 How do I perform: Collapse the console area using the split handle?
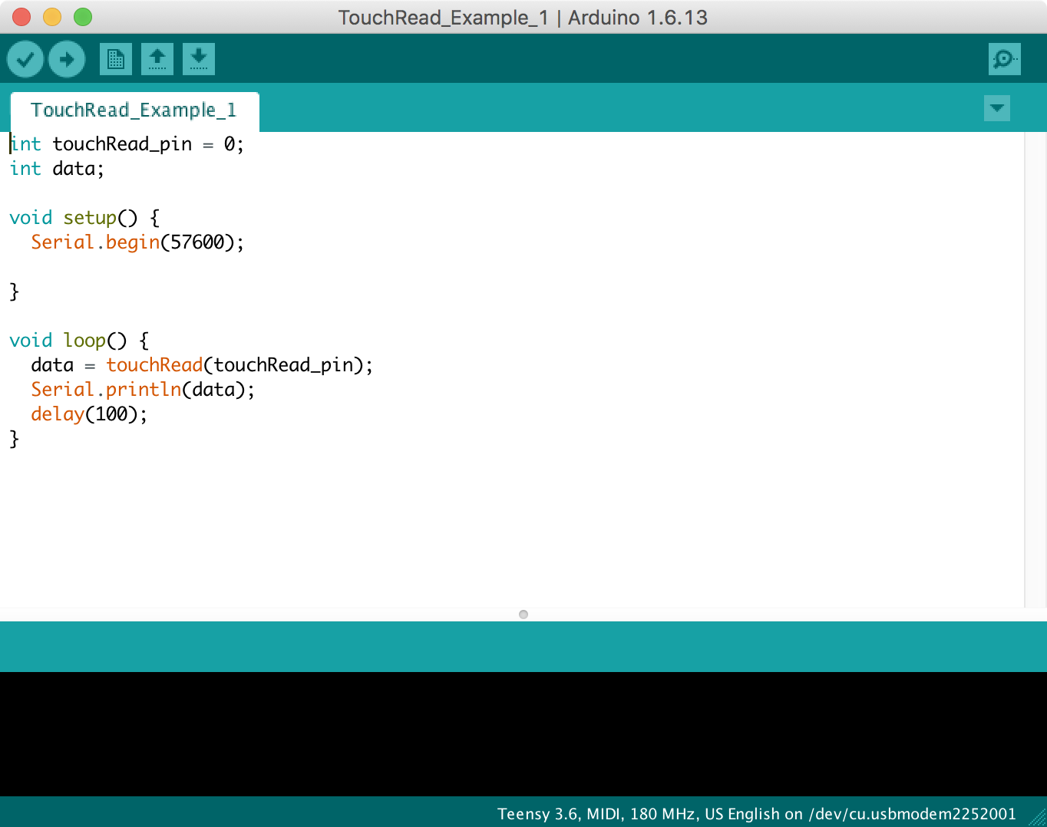523,614
